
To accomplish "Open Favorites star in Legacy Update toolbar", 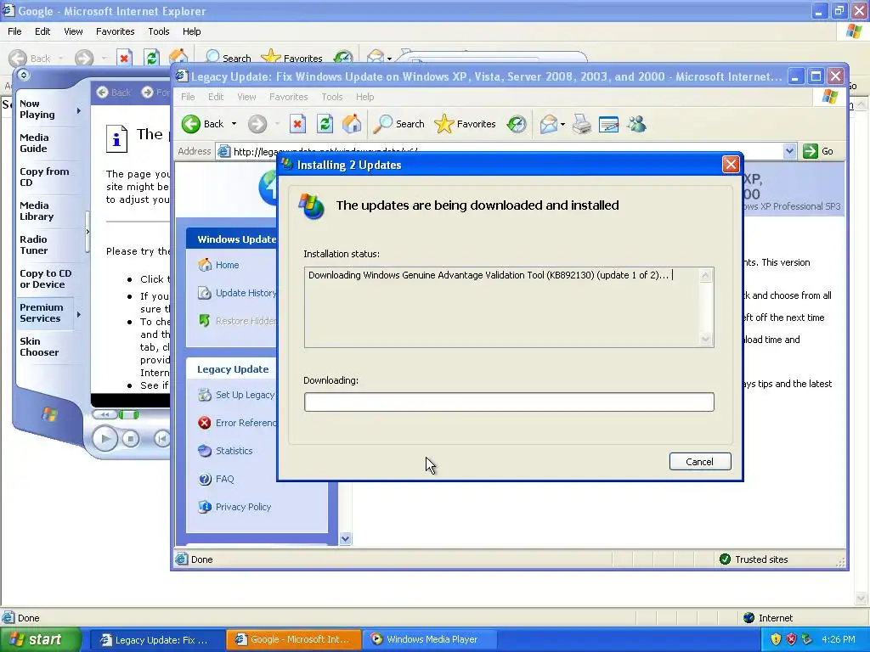I will [465, 124].
